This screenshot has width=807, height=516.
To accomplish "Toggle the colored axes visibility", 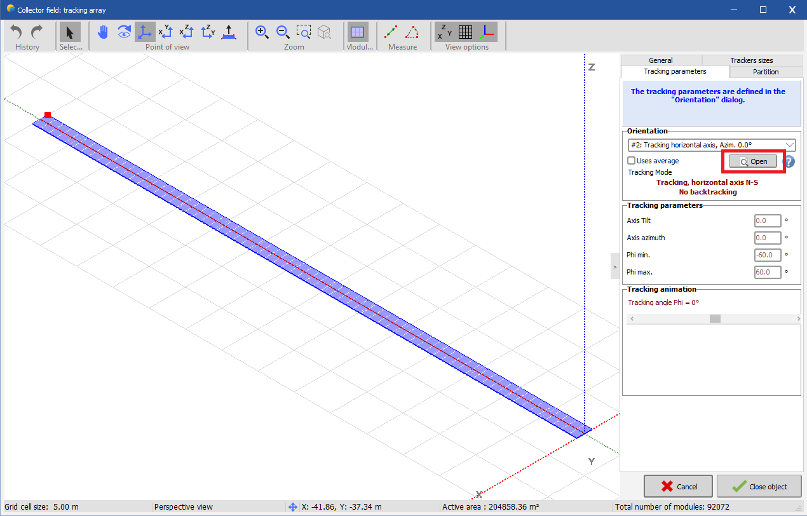I will [487, 32].
